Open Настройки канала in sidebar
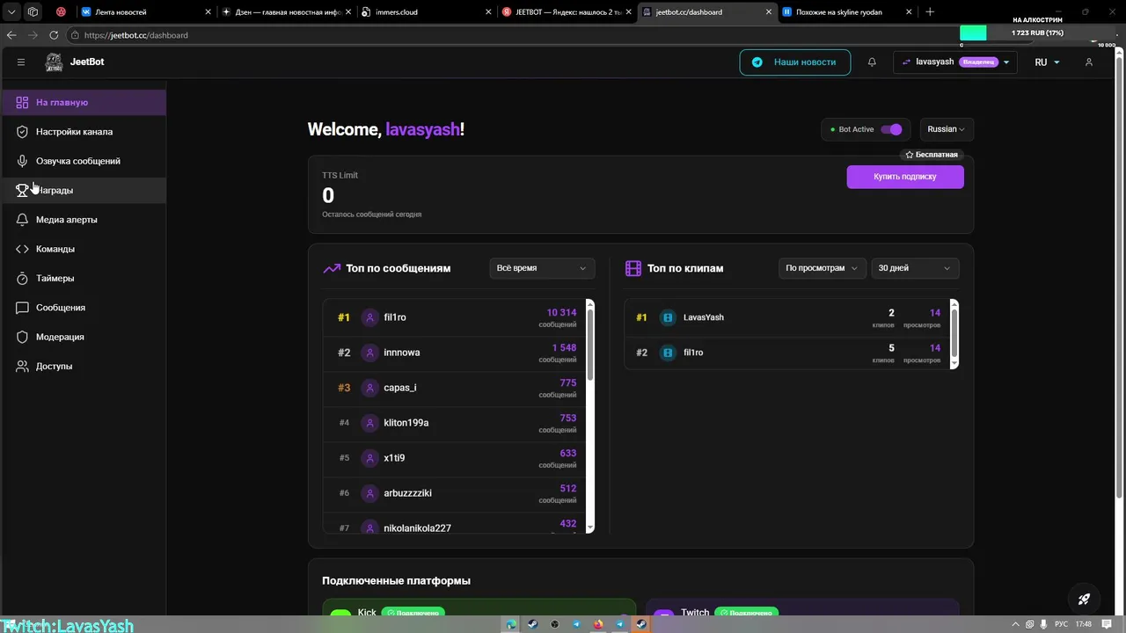The height and width of the screenshot is (633, 1126). (84, 132)
